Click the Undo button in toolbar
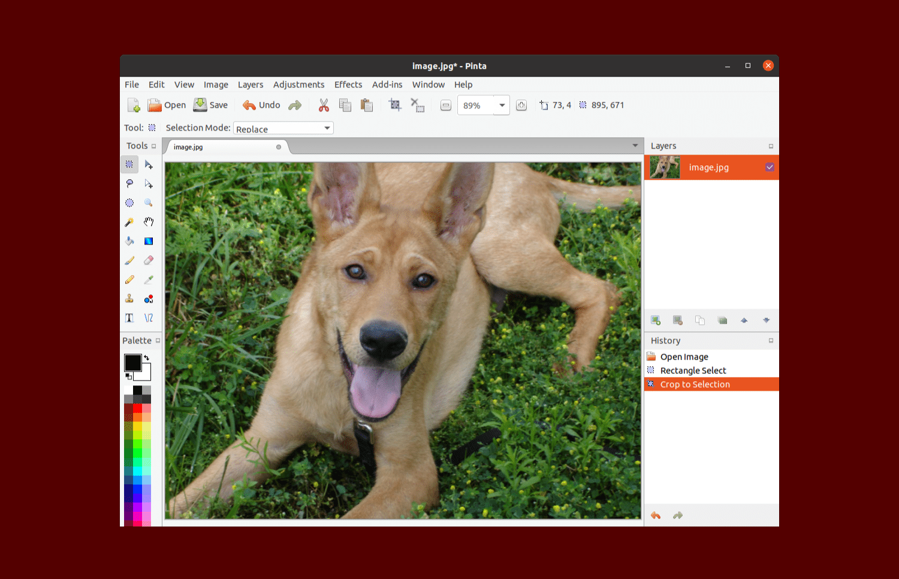Viewport: 899px width, 579px height. tap(261, 105)
